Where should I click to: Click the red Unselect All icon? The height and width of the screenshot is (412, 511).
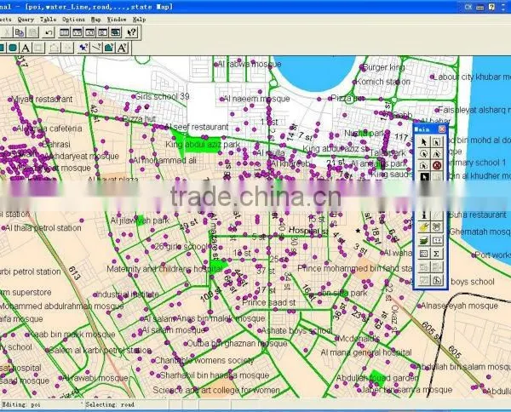pyautogui.click(x=437, y=165)
